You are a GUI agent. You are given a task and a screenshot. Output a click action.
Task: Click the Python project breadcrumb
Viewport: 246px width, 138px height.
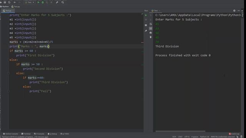(x=5, y=7)
